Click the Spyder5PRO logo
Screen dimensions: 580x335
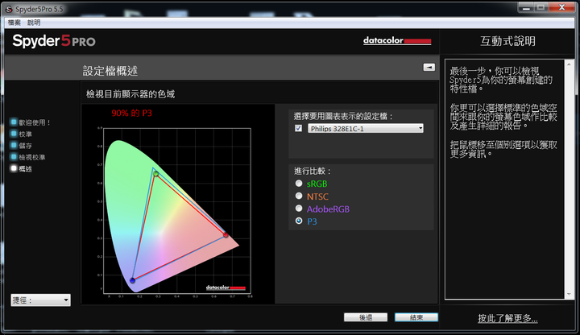[x=54, y=41]
